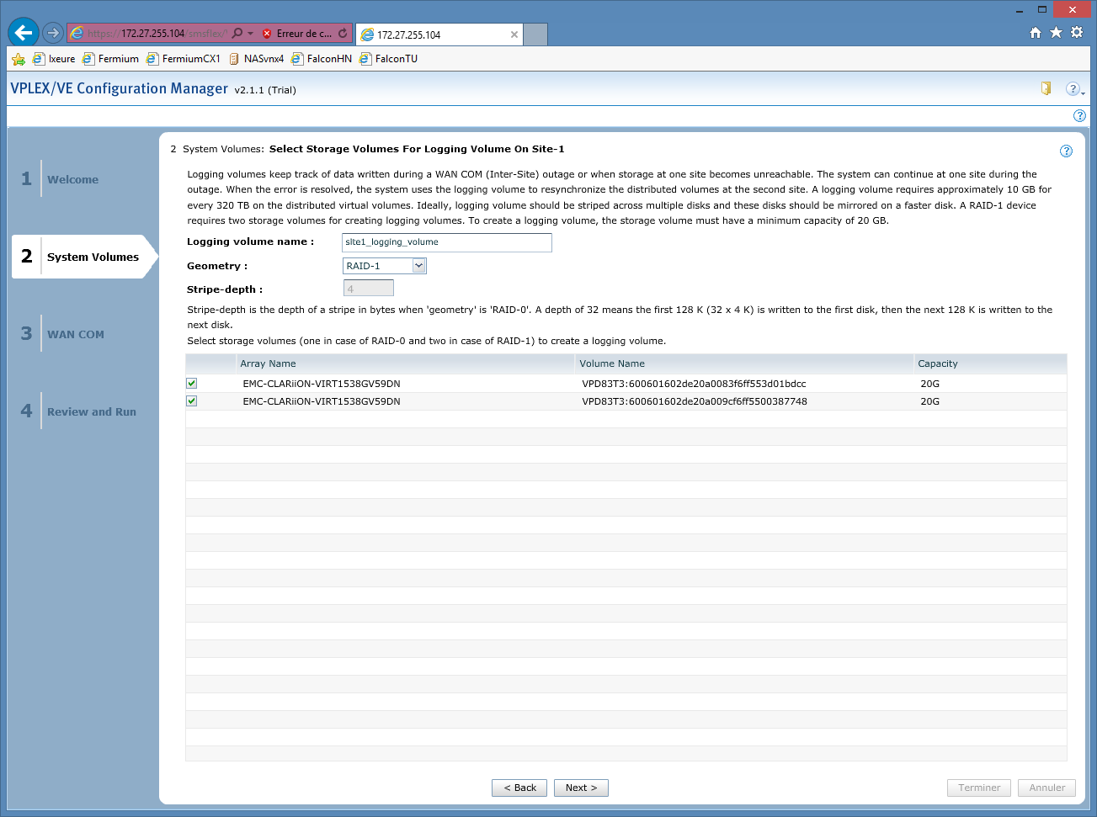Select the Welcome wizard step
1097x817 pixels.
point(72,179)
